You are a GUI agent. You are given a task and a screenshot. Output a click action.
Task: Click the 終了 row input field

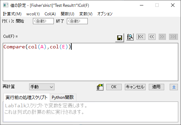(77, 21)
